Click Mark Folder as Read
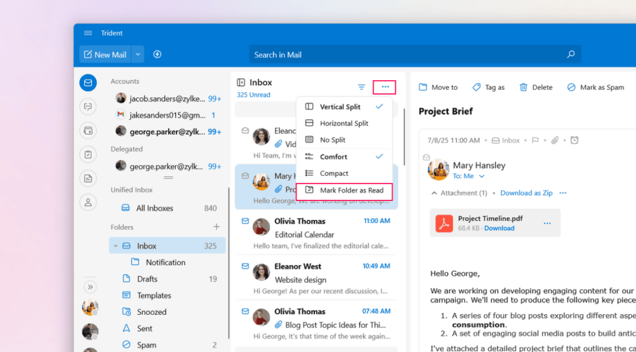636x352 pixels. 344,190
